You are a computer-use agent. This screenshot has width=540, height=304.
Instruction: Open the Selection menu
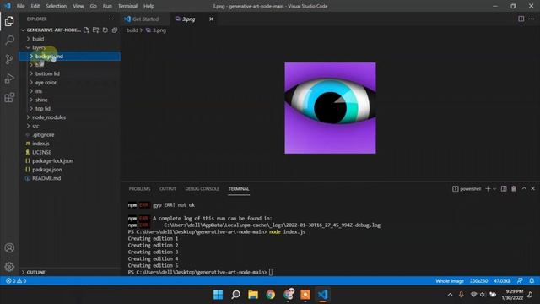(57, 6)
